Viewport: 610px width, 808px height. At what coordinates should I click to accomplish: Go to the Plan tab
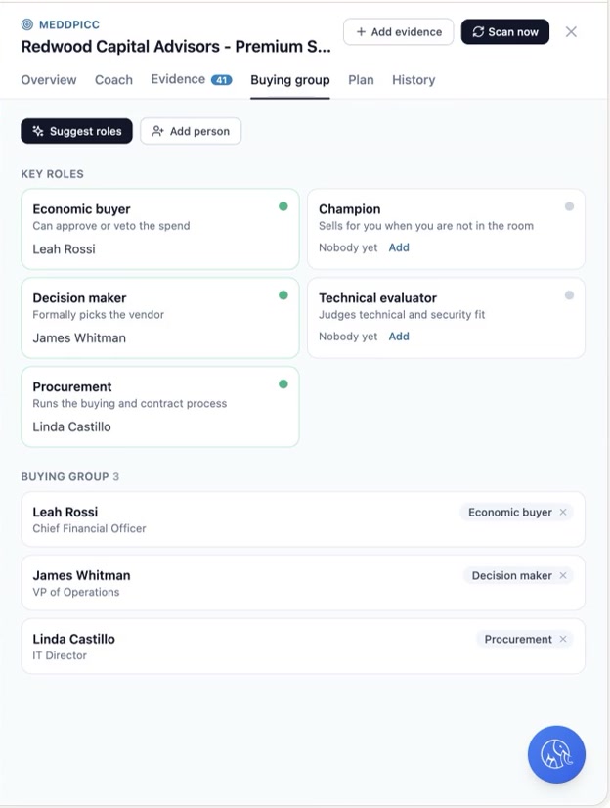coord(361,80)
